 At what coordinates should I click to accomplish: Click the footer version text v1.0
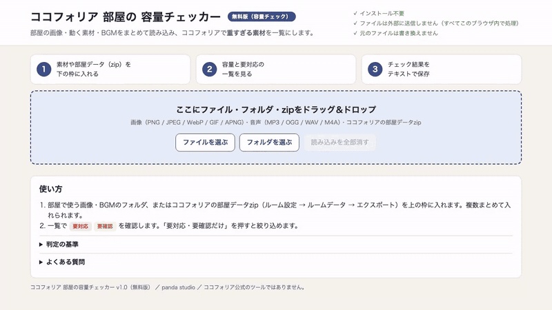click(121, 287)
